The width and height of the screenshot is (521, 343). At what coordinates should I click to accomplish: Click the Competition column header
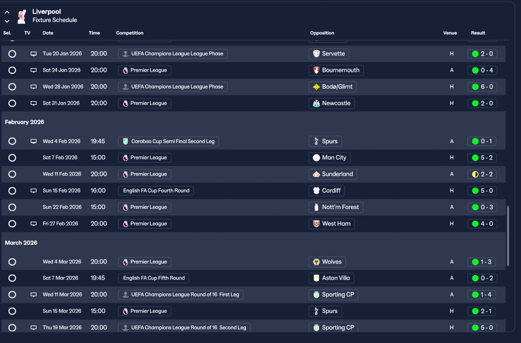click(130, 33)
